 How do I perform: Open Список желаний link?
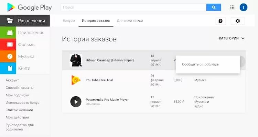(19, 110)
